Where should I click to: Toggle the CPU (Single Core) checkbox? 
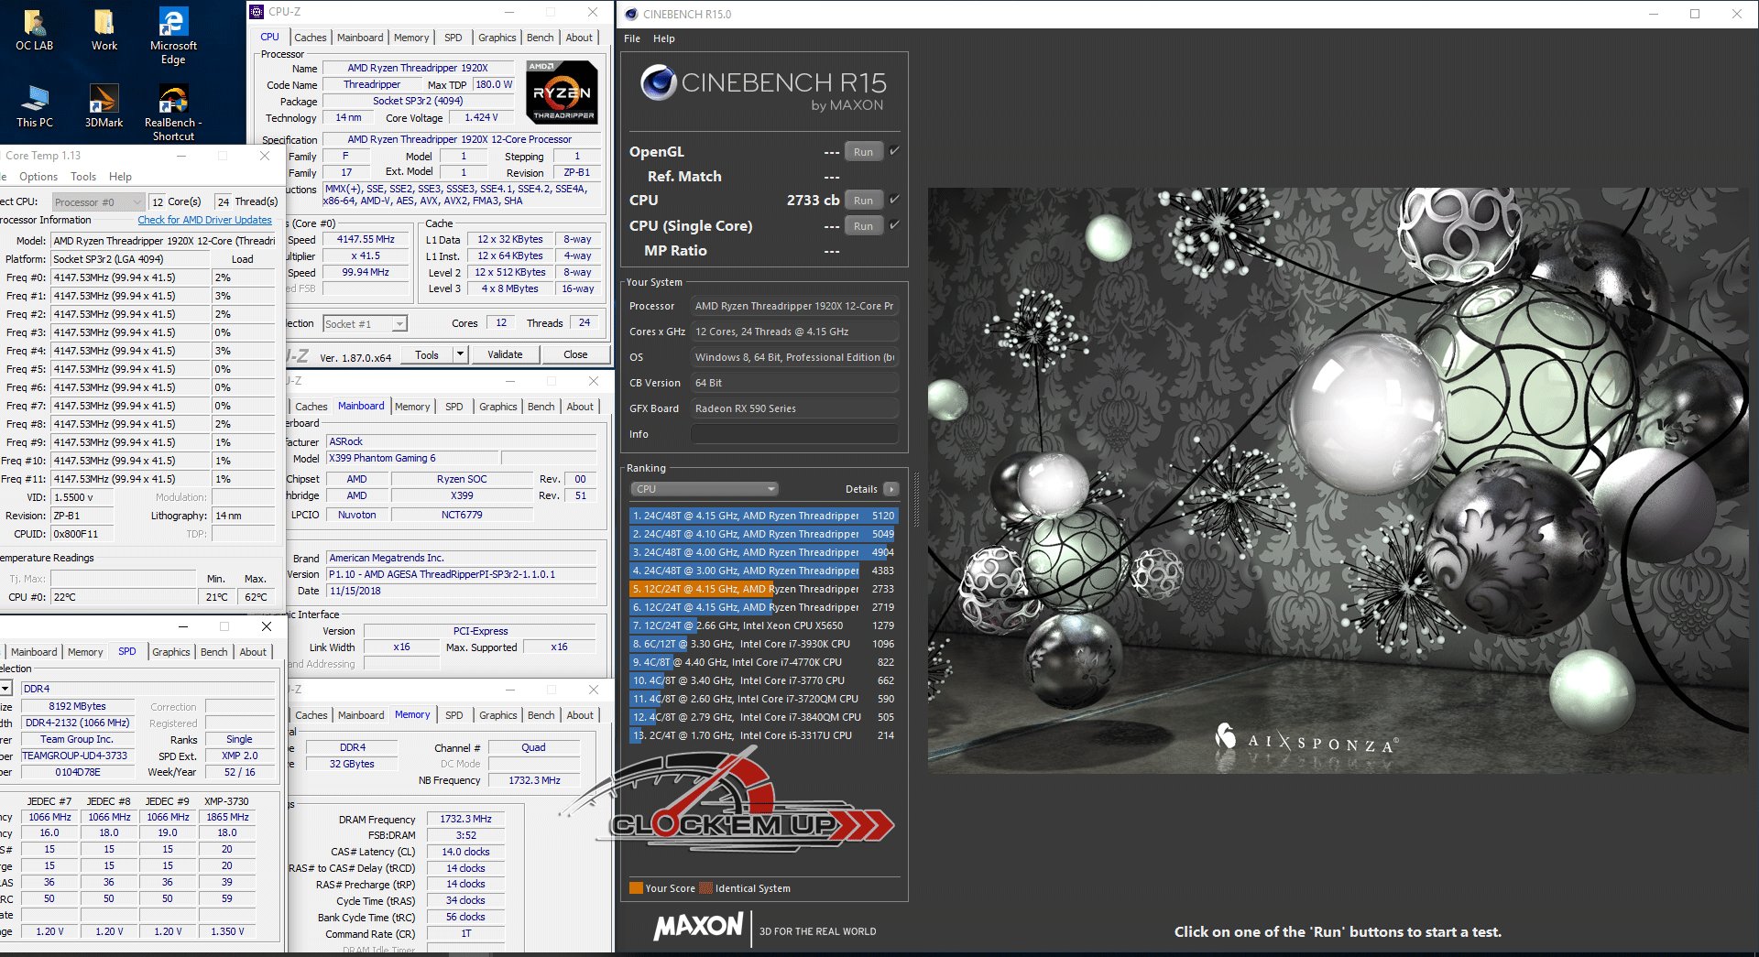894,225
